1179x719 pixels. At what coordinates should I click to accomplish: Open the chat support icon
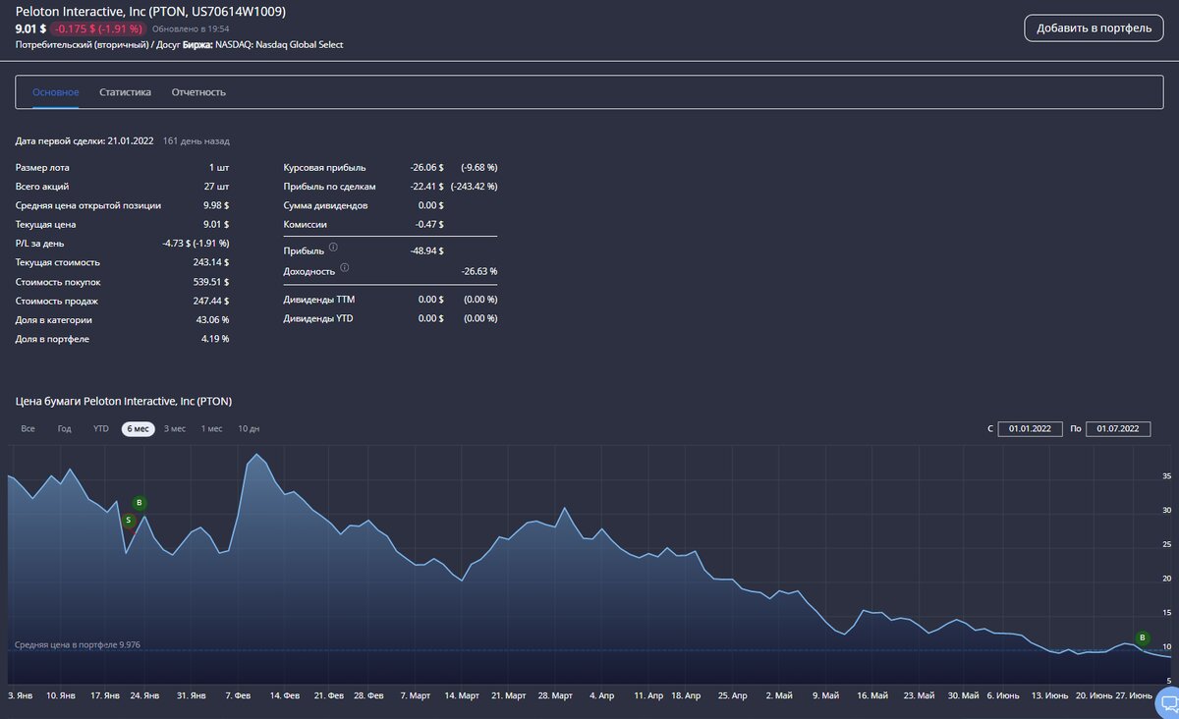(1168, 702)
